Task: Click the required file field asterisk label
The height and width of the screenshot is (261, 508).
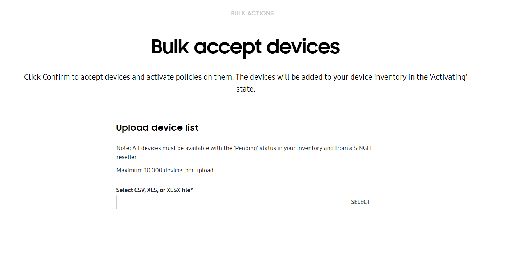Action: click(155, 190)
